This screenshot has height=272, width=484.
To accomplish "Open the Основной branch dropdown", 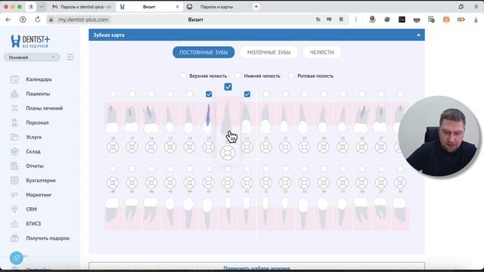I will [x=32, y=57].
